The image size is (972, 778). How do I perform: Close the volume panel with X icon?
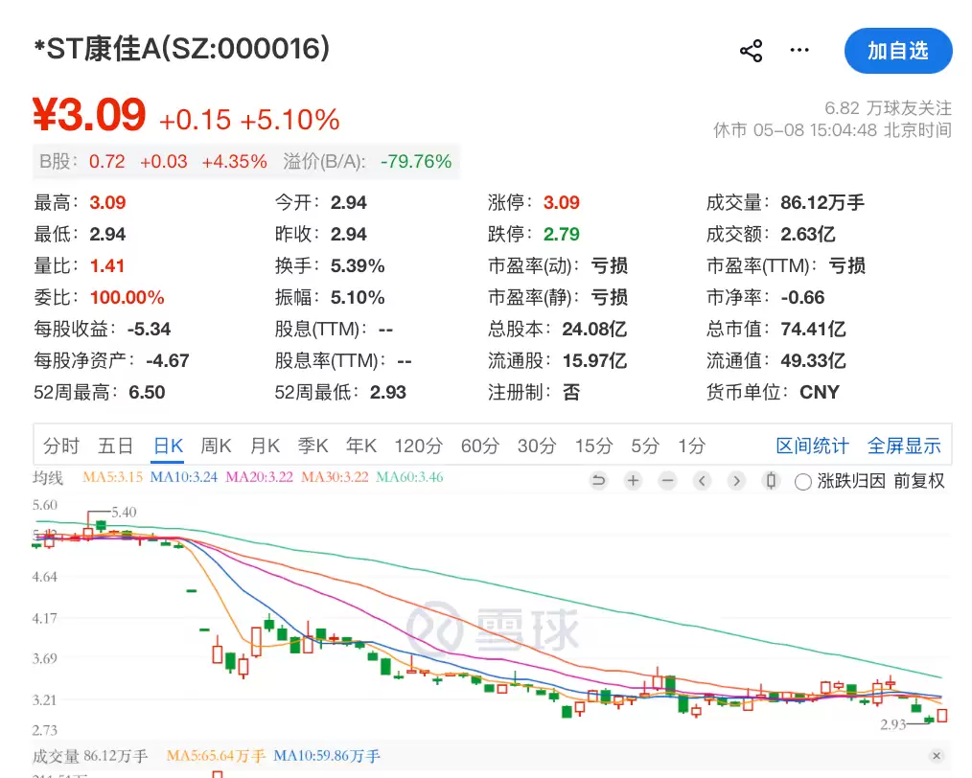coord(937,756)
